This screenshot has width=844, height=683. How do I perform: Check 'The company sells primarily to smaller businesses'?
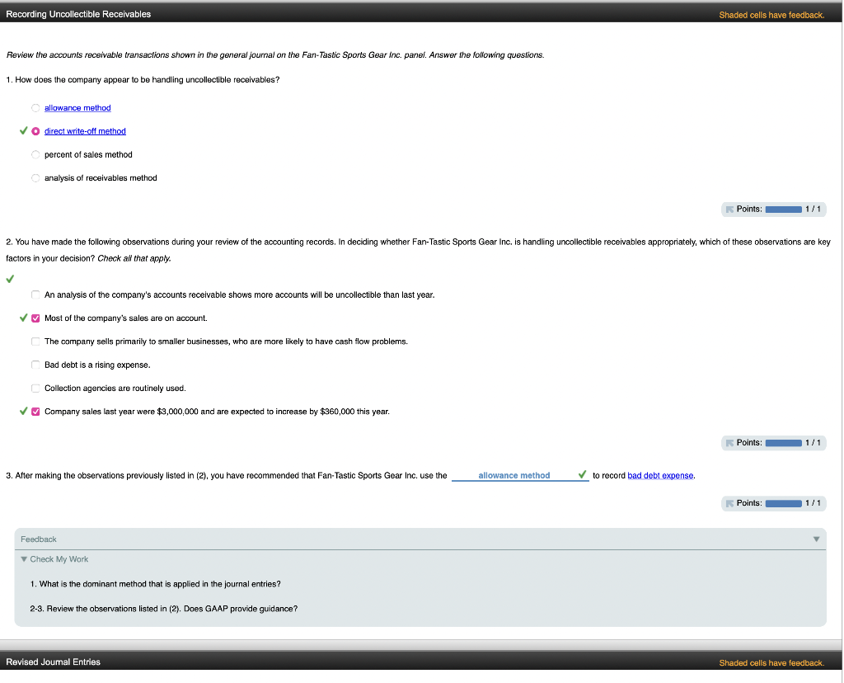(x=35, y=341)
